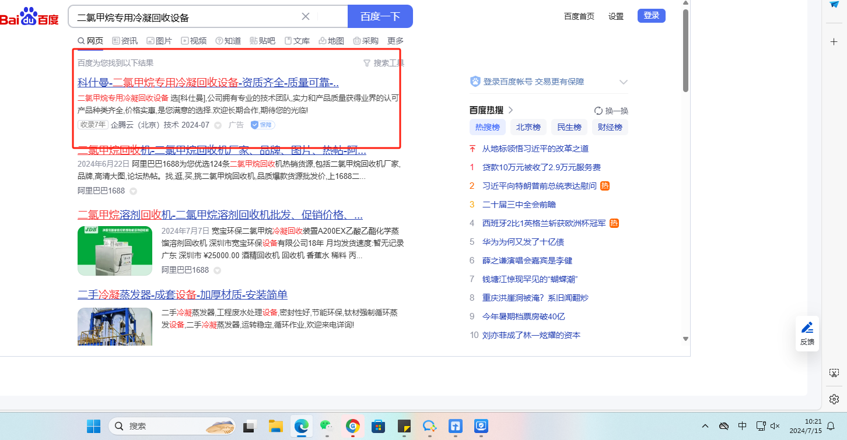Viewport: 847px width, 440px height.
Task: Expand the 登录百度帐号 panel chevron
Action: [623, 82]
